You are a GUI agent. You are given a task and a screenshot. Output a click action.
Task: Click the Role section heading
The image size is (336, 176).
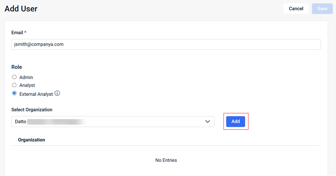(17, 67)
